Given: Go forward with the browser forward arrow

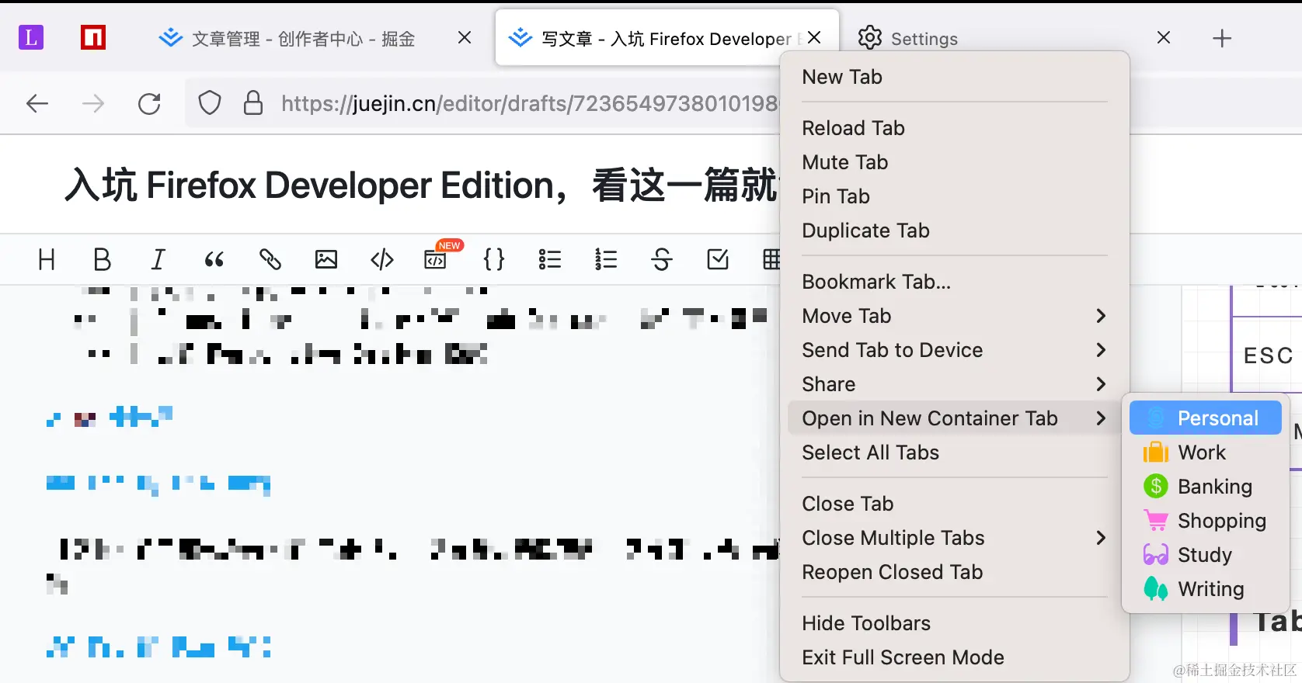Looking at the screenshot, I should (x=93, y=103).
